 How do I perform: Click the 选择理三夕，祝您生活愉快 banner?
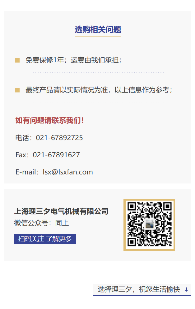(142, 290)
